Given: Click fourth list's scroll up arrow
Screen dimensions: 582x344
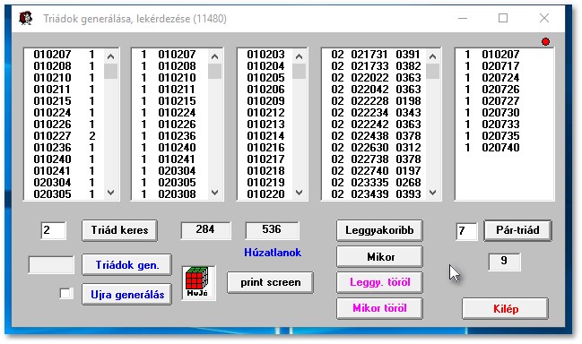Looking at the screenshot, I should point(433,56).
